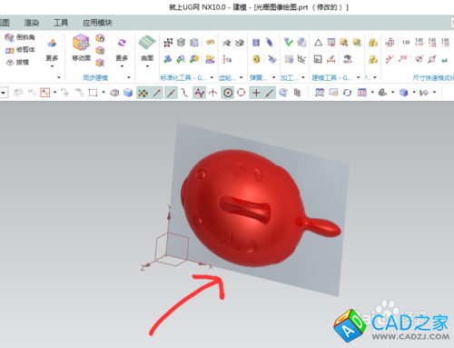
Task: Open dropdown arrow beside dashed rectangle selection icon
Action: pos(104,92)
